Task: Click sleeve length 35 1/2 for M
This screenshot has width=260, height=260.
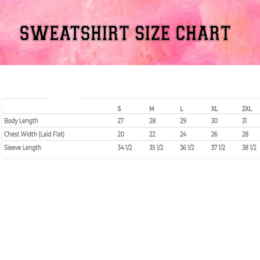Action: click(156, 148)
